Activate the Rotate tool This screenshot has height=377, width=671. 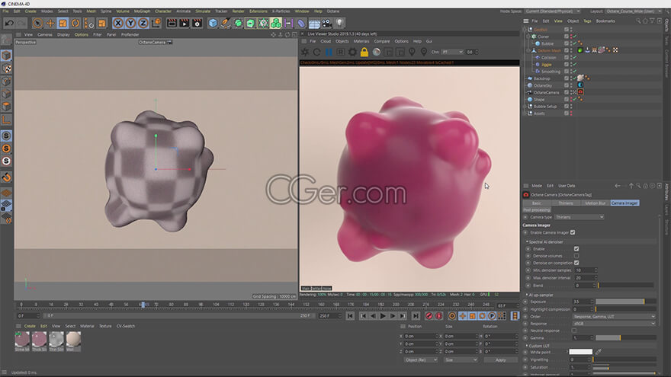tap(75, 23)
